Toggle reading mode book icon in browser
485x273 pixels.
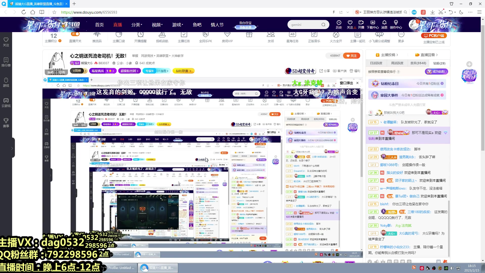point(42,12)
